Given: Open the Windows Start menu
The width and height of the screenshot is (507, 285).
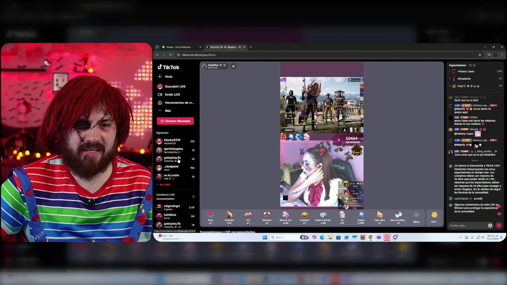Looking at the screenshot, I should coord(265,237).
